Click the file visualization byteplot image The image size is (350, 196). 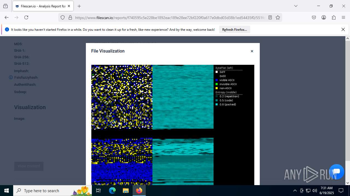pos(173,125)
